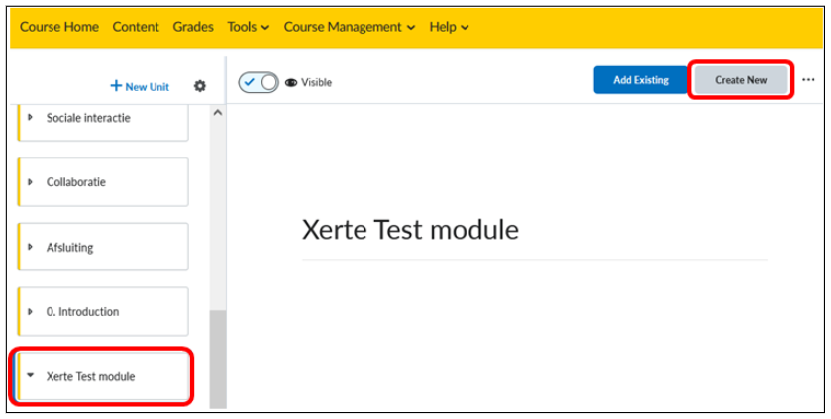Viewport: 831px width, 419px height.
Task: Click the Add Existing button
Action: click(641, 80)
